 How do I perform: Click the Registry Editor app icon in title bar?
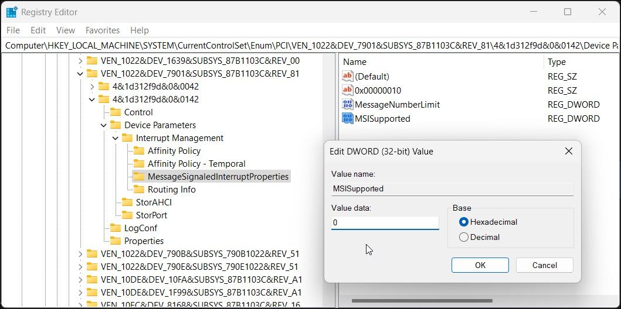[11, 12]
